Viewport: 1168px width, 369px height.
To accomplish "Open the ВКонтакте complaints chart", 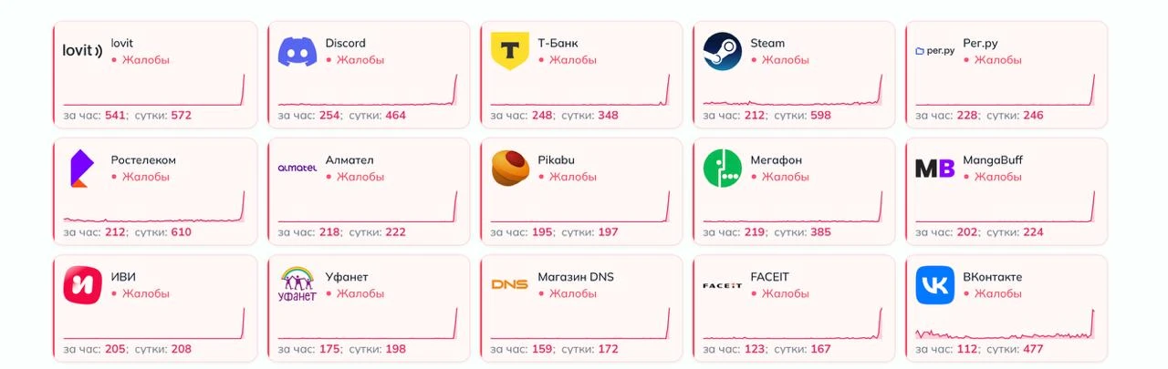I will coord(1005,323).
